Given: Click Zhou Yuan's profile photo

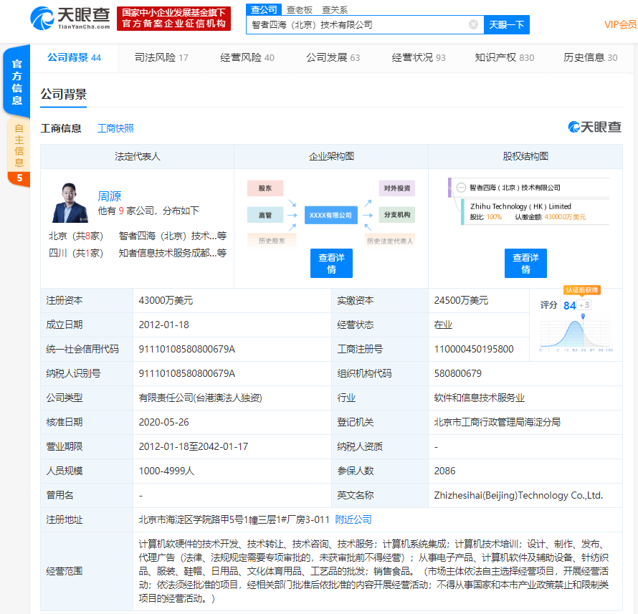Looking at the screenshot, I should tap(70, 201).
